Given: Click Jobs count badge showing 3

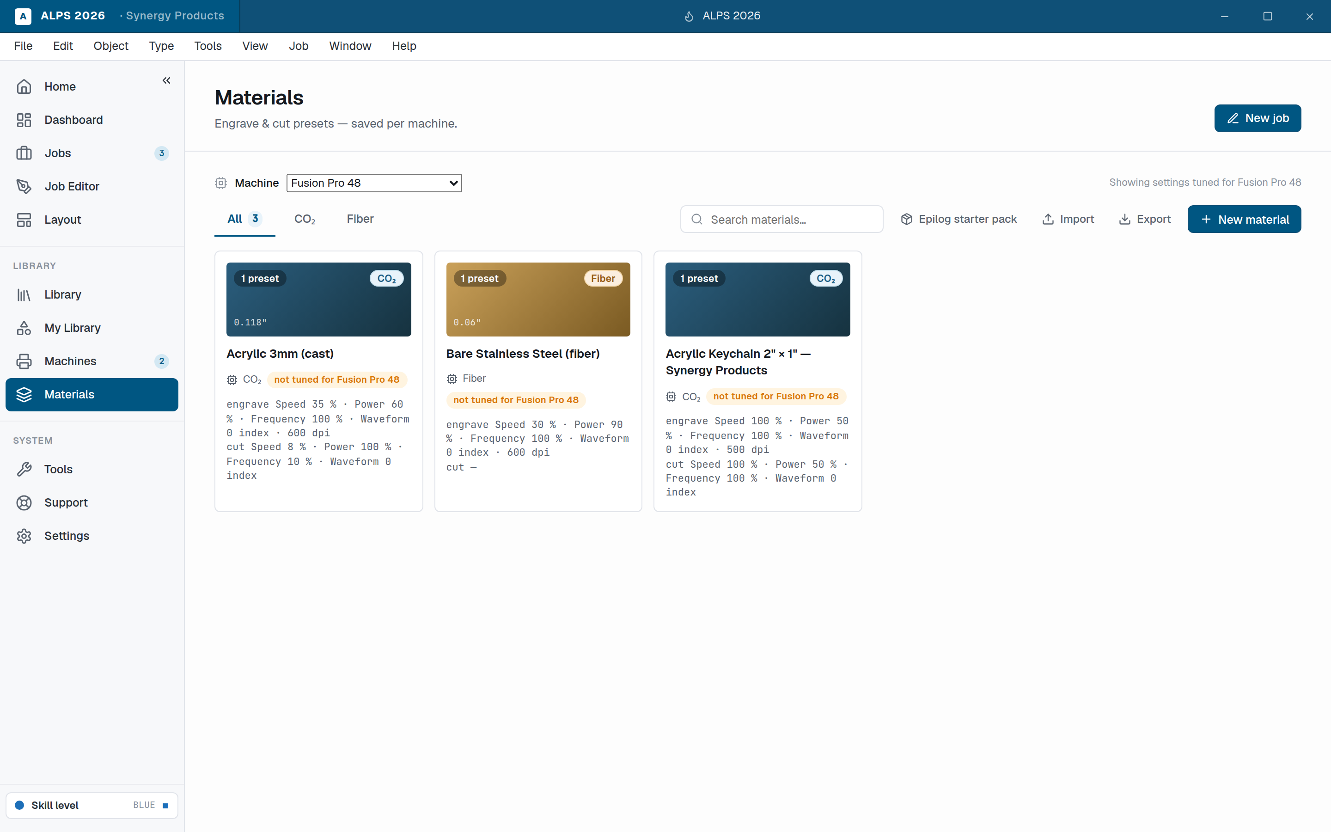Looking at the screenshot, I should click(x=161, y=153).
